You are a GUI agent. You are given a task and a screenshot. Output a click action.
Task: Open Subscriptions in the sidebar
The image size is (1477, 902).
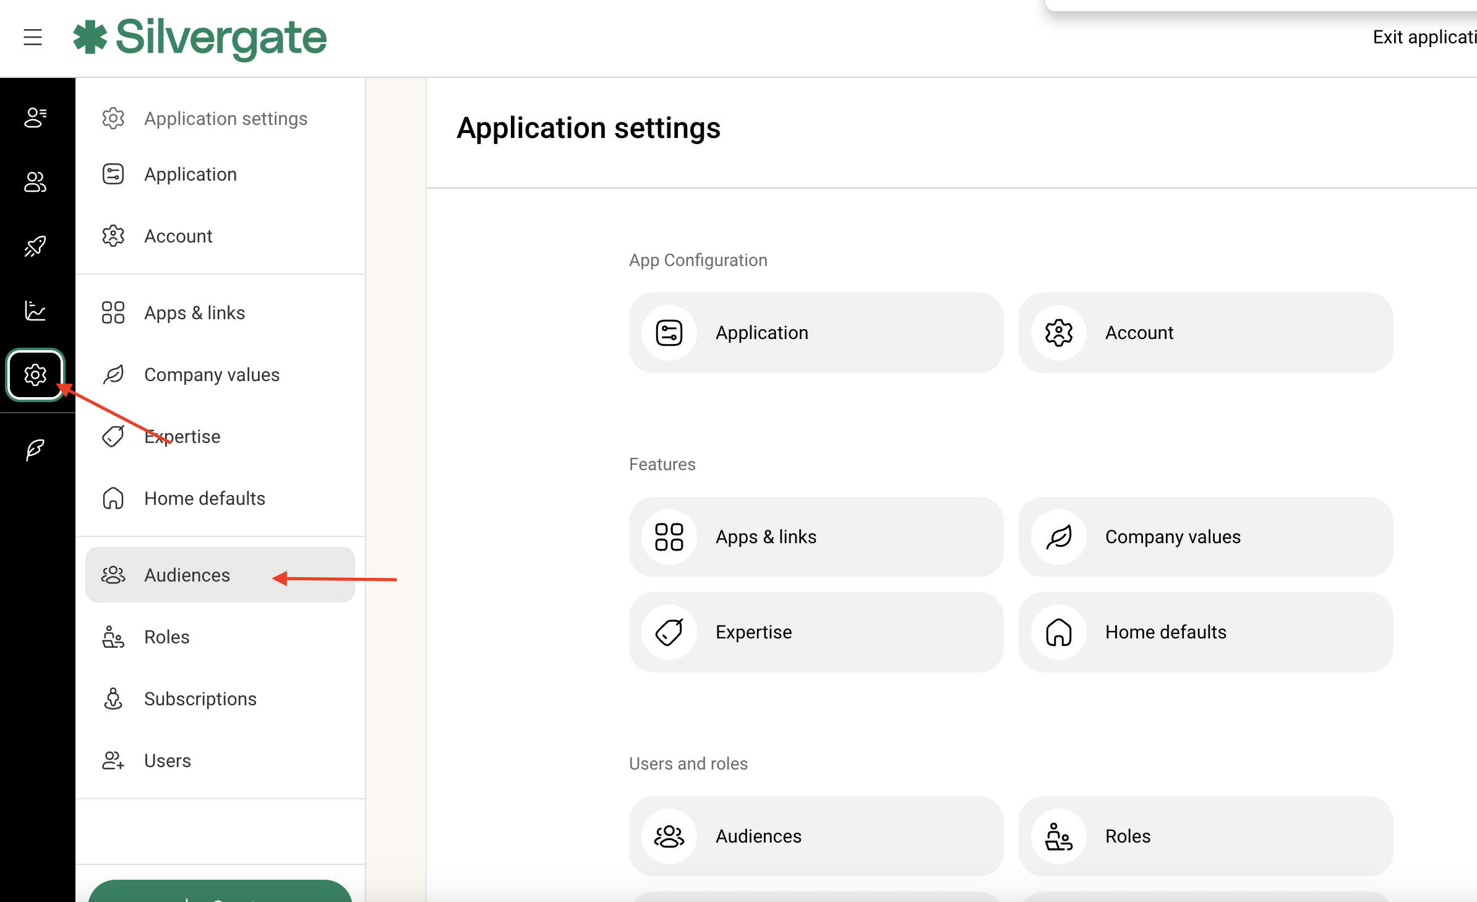click(x=200, y=699)
